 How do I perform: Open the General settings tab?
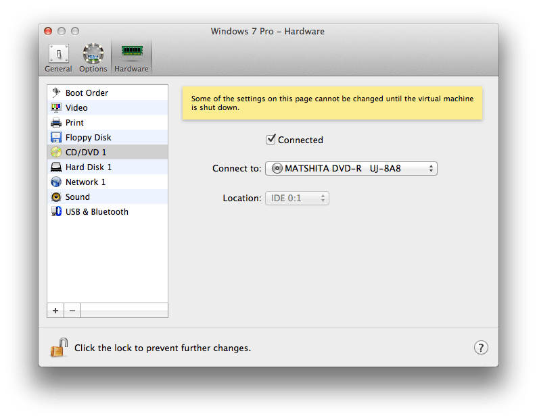[58, 58]
